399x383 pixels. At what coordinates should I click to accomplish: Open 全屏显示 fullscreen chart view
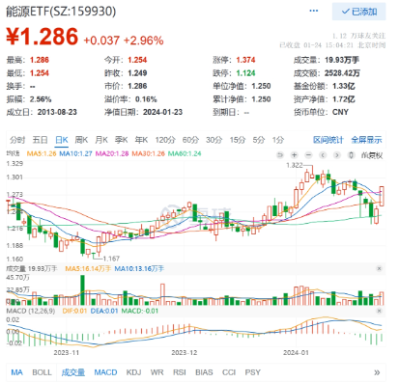(366, 140)
